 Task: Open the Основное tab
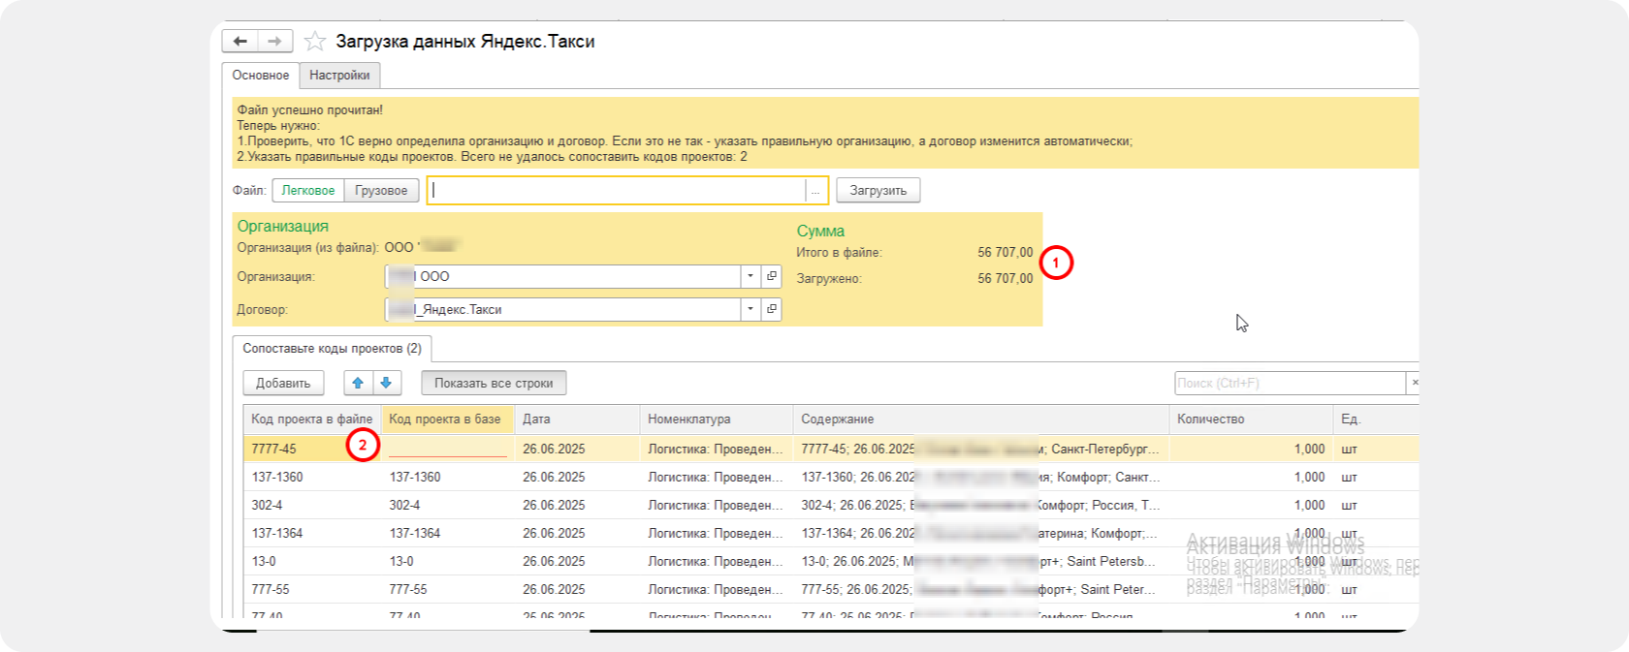[x=260, y=76]
